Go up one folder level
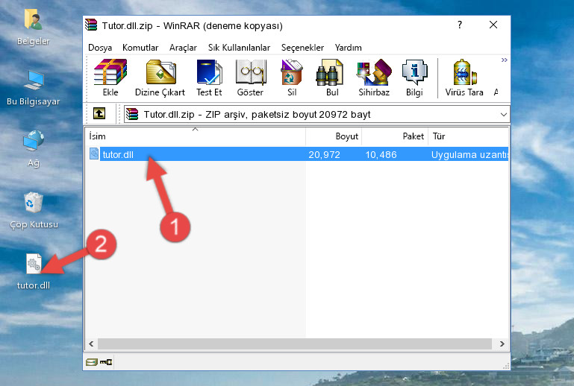The width and height of the screenshot is (574, 386). coord(99,114)
